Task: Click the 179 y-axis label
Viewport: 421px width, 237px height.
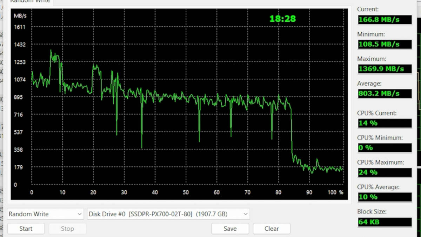Action: pos(18,167)
